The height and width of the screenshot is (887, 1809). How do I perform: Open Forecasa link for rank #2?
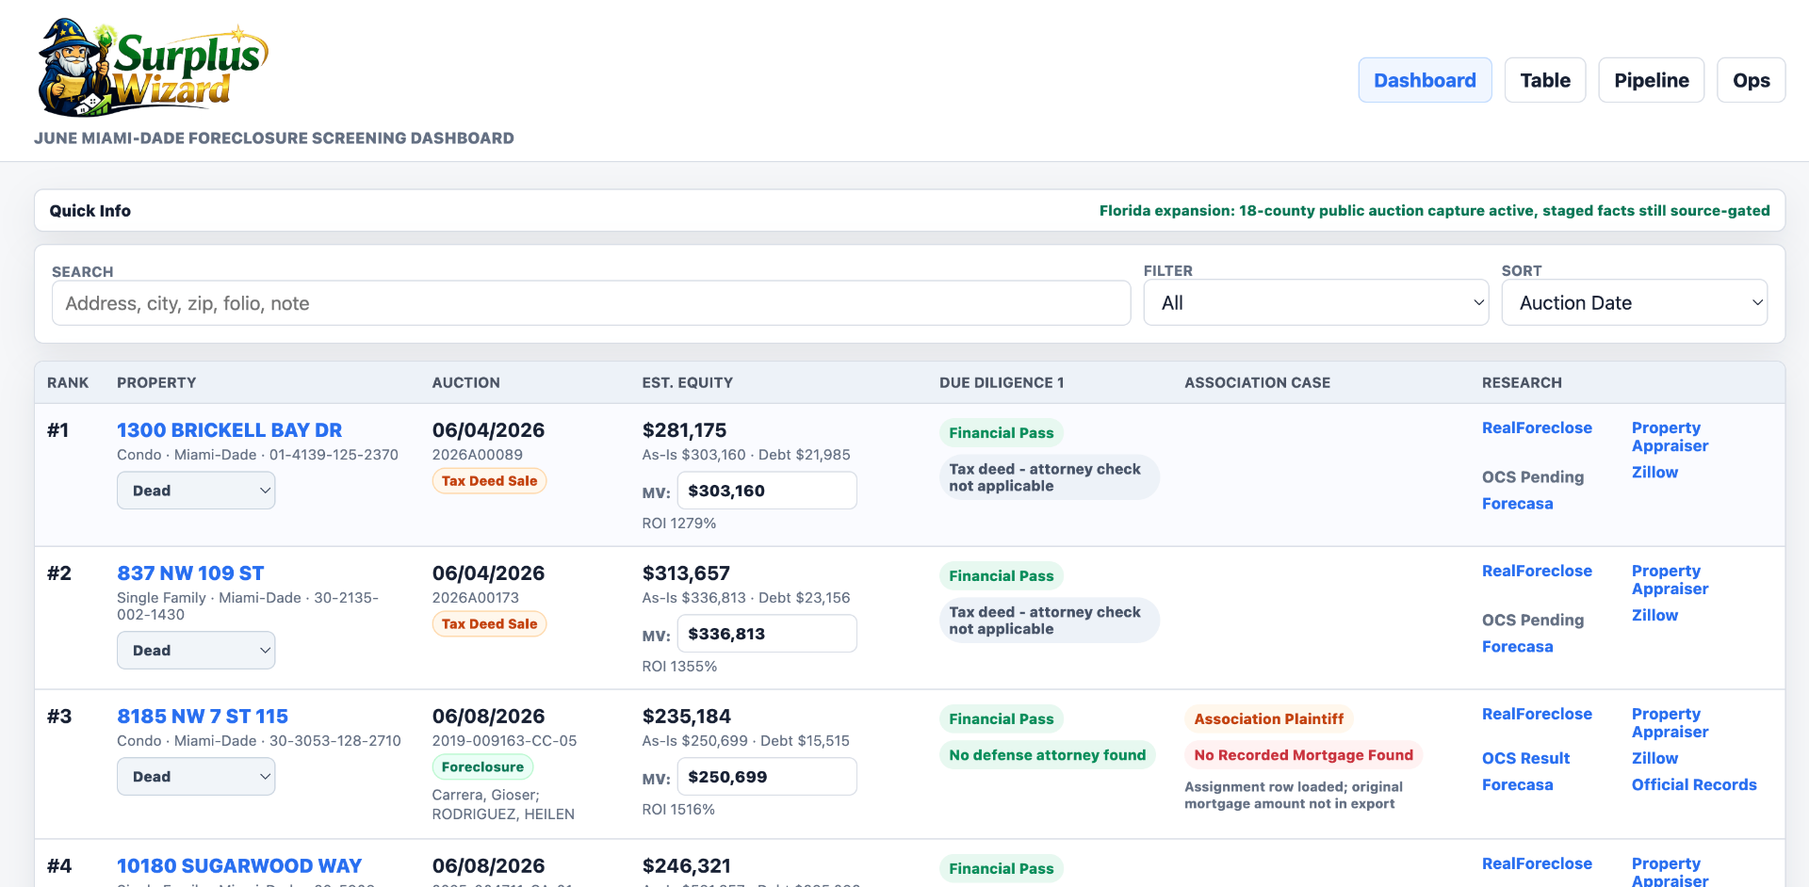pos(1517,647)
